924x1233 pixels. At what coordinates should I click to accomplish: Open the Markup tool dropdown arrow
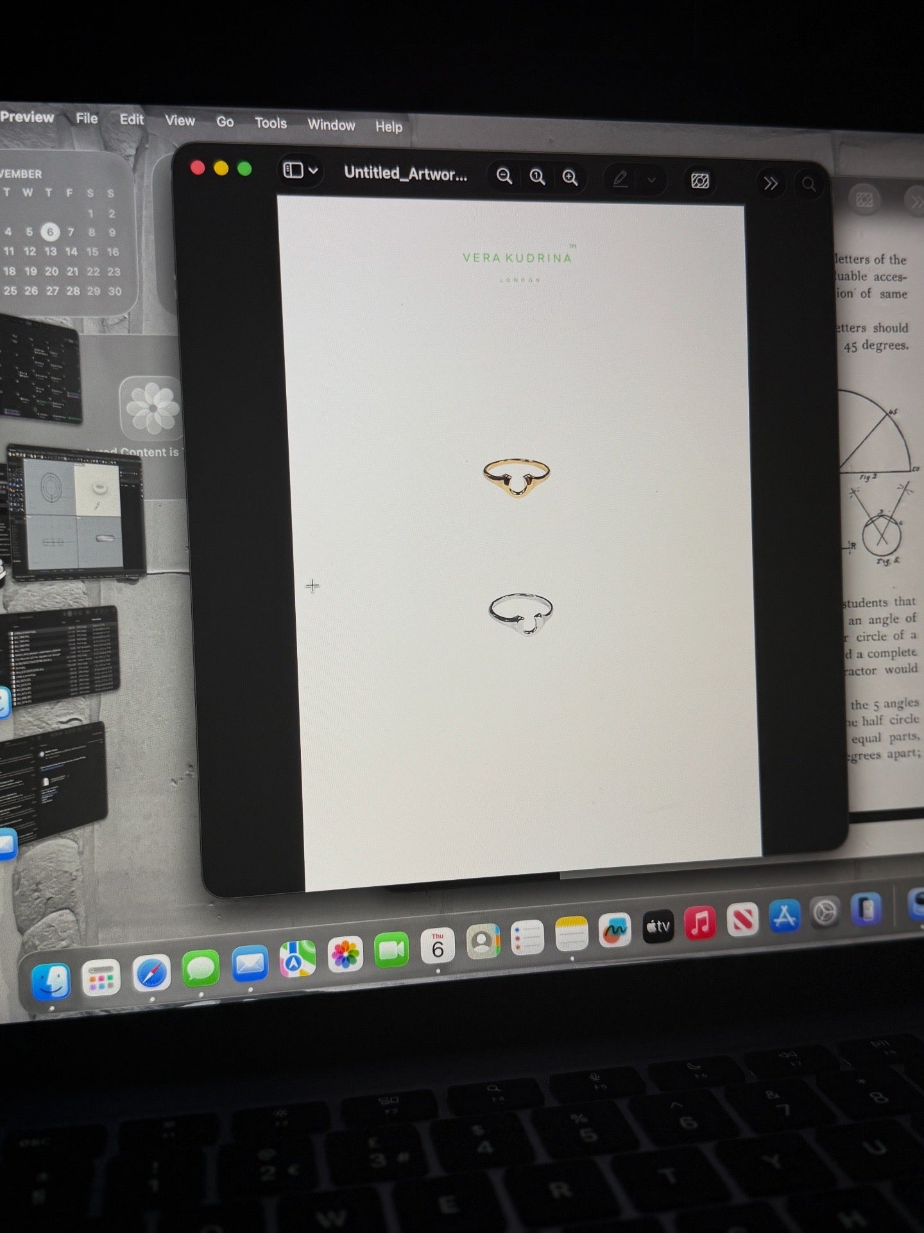[651, 180]
